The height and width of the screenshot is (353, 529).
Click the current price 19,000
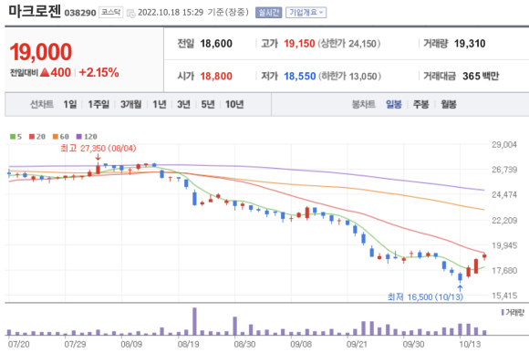[41, 52]
